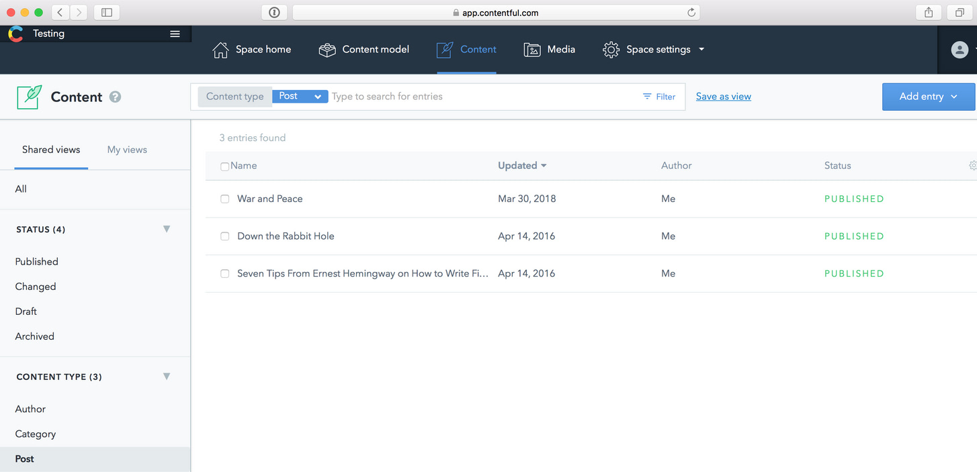Select all entries with the Name header checkbox
The image size is (977, 472).
click(x=224, y=165)
